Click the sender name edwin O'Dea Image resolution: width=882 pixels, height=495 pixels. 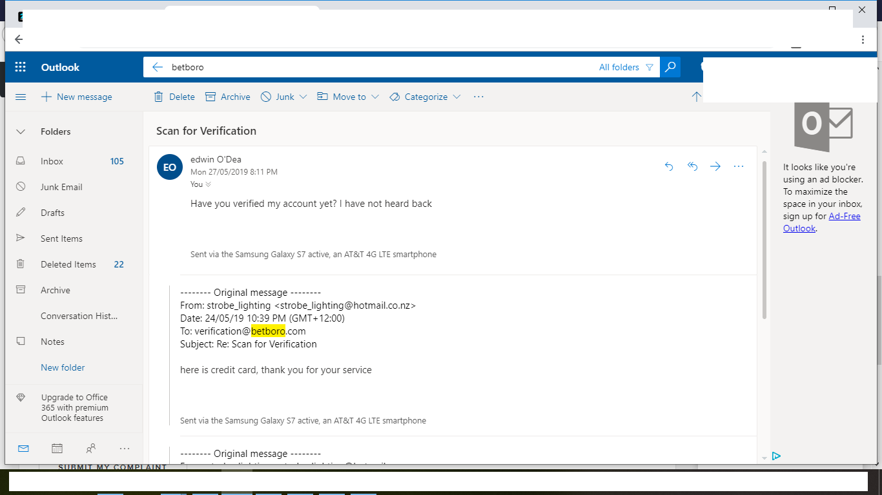tap(216, 159)
